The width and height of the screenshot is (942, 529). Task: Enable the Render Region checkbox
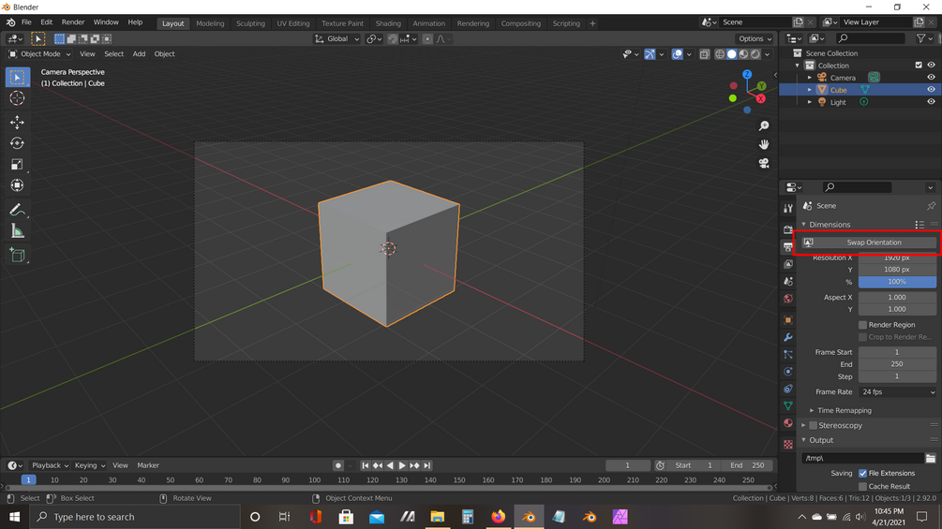coord(862,325)
